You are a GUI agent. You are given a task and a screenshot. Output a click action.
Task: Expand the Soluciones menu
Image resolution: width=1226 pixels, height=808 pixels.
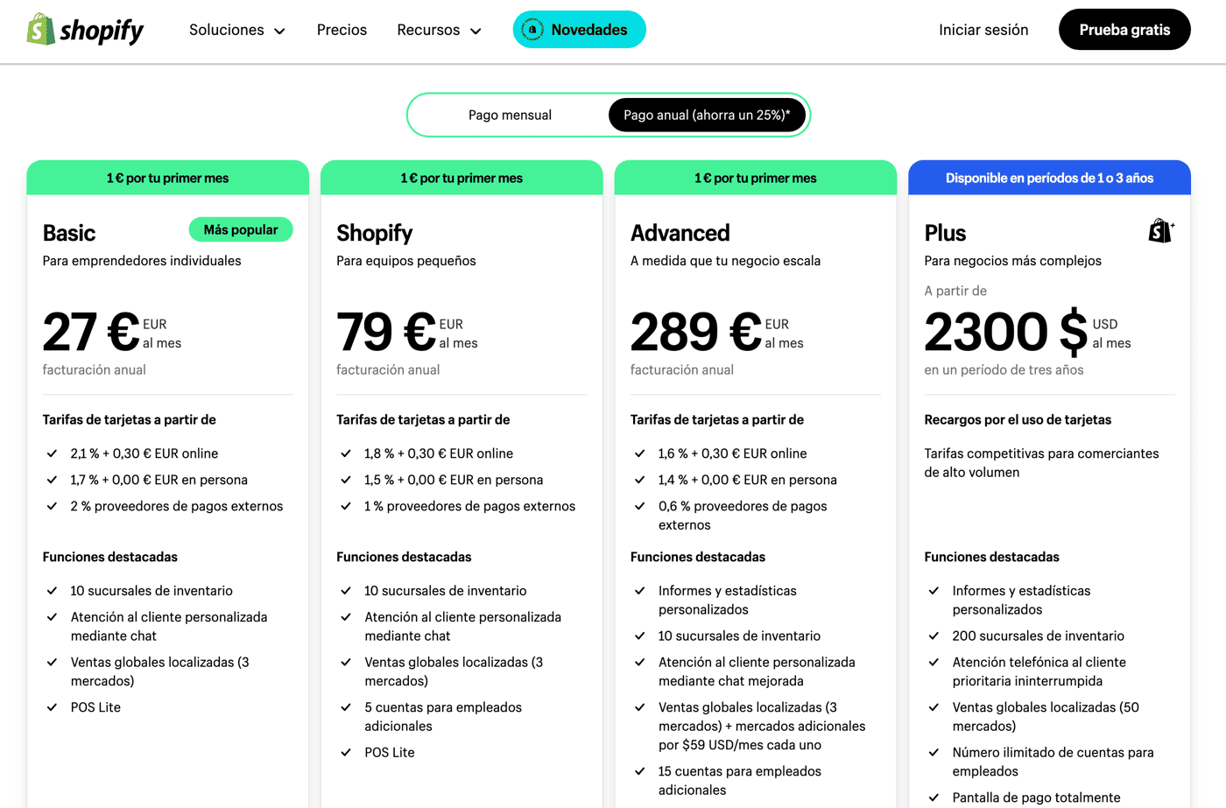click(x=237, y=30)
